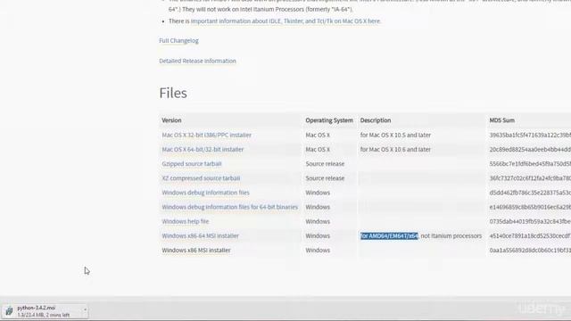The width and height of the screenshot is (571, 321).
Task: Click download progress text '2 mins left'
Action: tap(56, 315)
